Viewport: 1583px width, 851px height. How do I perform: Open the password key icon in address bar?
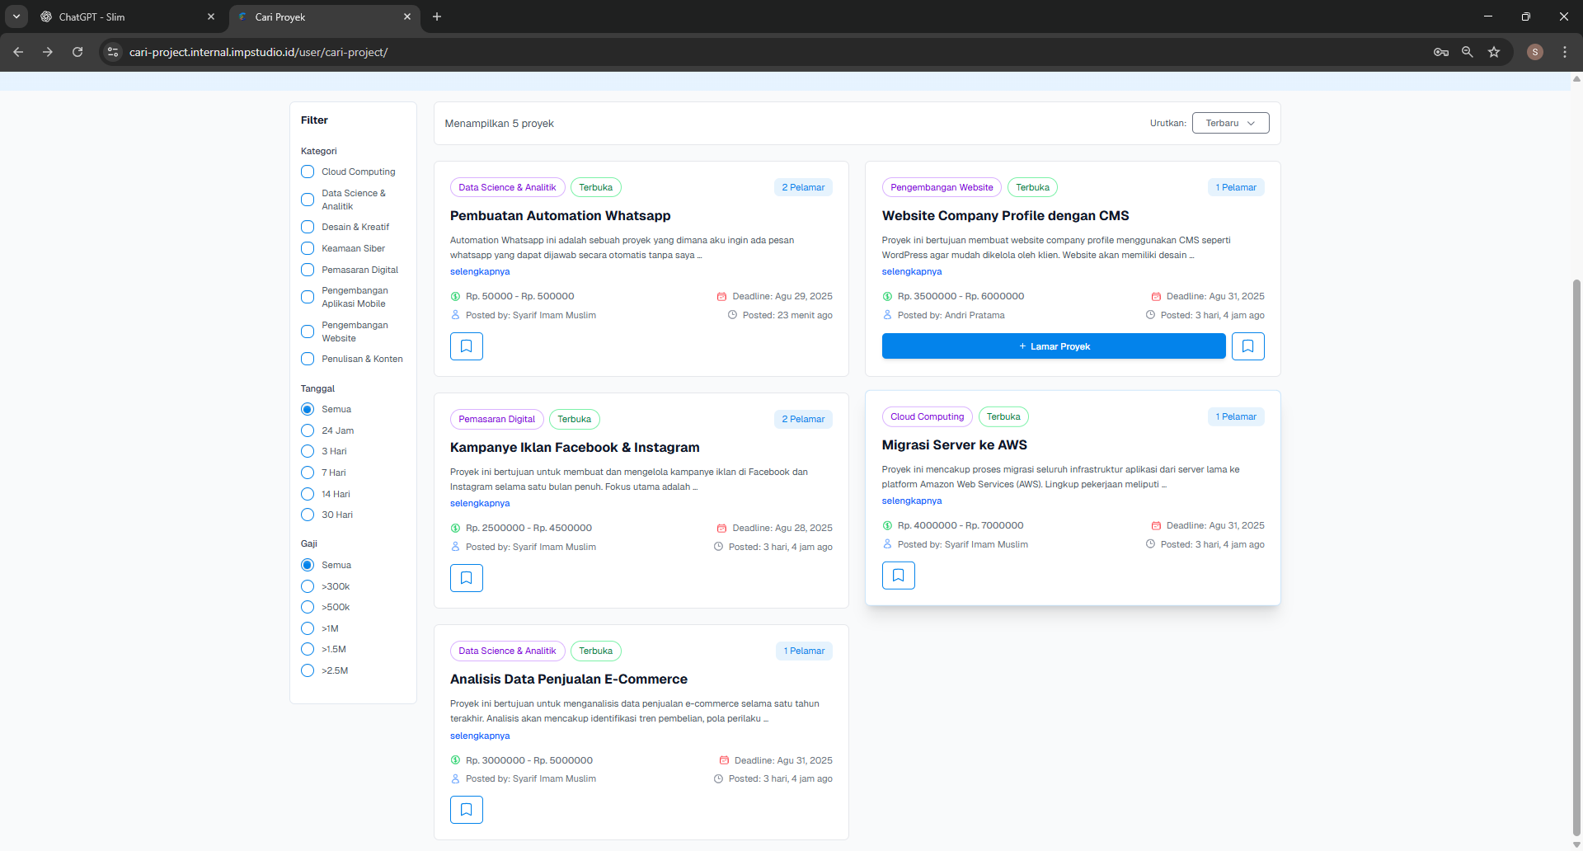pos(1441,52)
